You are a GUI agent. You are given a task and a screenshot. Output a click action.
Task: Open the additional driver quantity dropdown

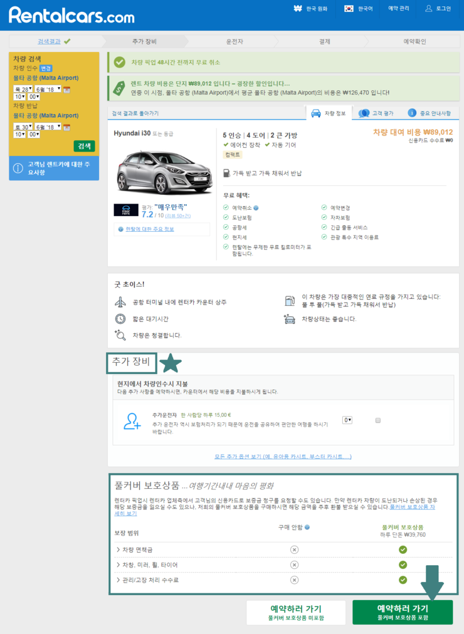347,420
